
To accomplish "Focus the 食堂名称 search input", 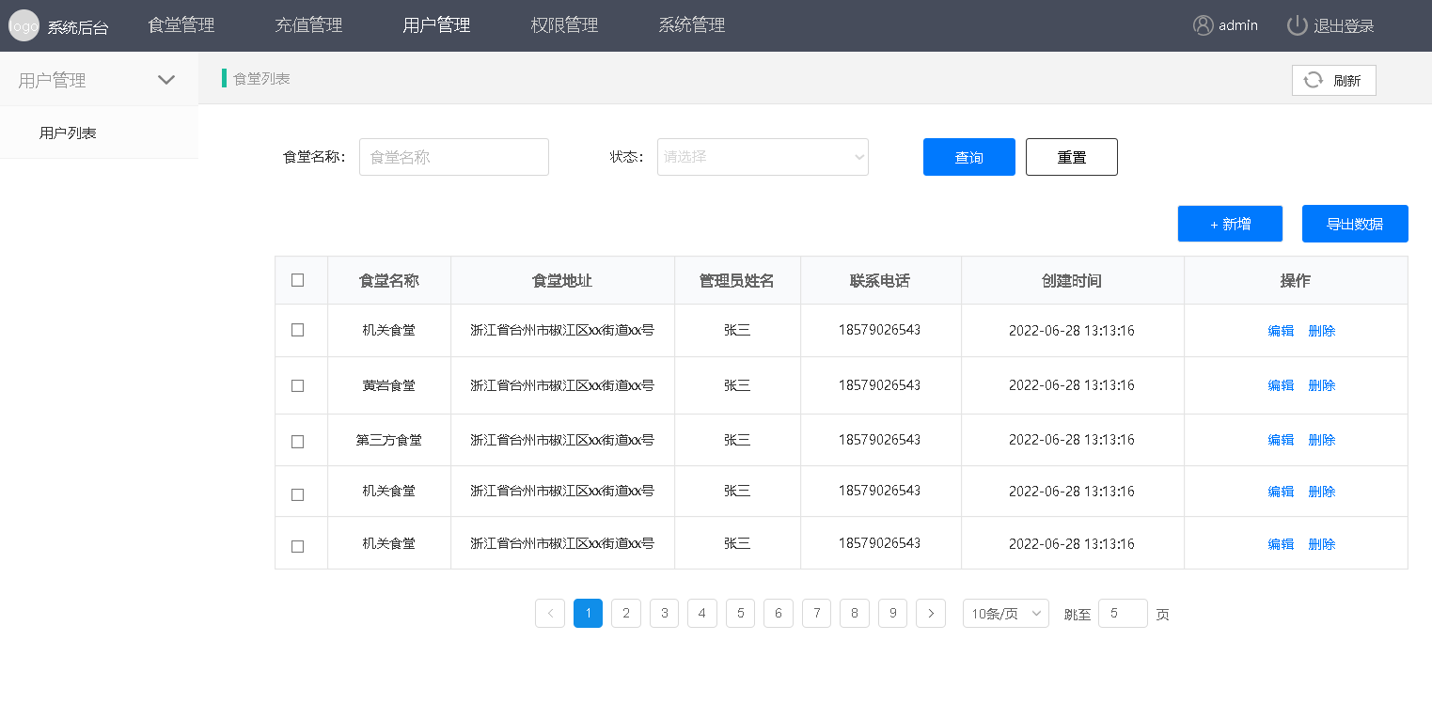I will (x=454, y=157).
